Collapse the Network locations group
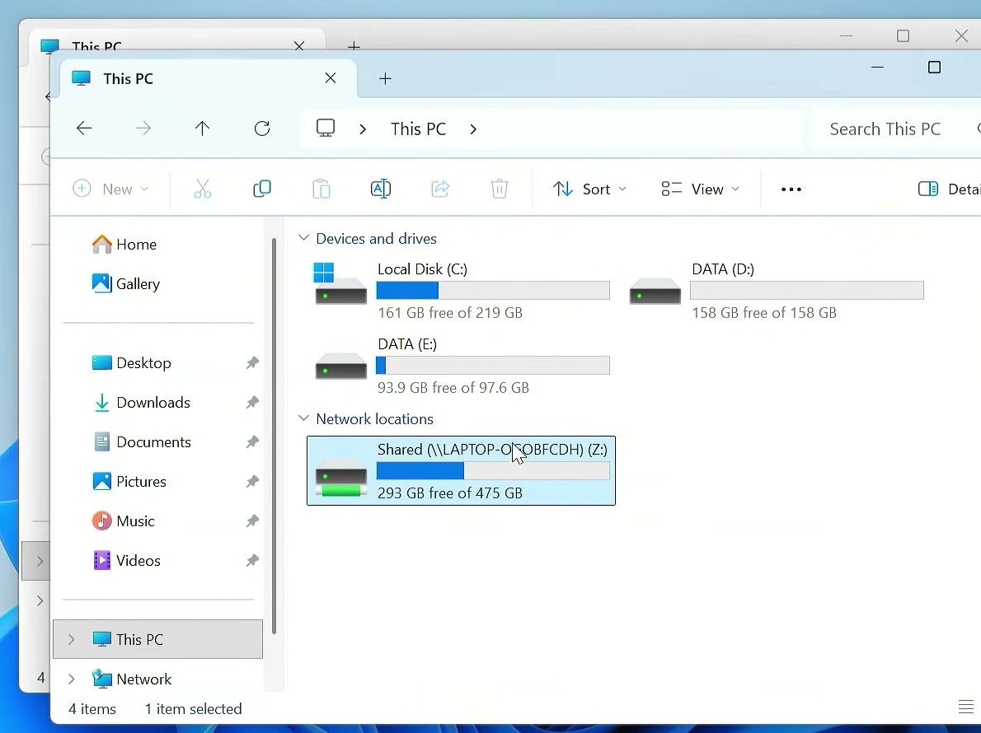981x733 pixels. (303, 418)
